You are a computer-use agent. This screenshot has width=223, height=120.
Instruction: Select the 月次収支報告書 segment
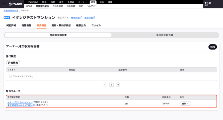[x=58, y=35]
